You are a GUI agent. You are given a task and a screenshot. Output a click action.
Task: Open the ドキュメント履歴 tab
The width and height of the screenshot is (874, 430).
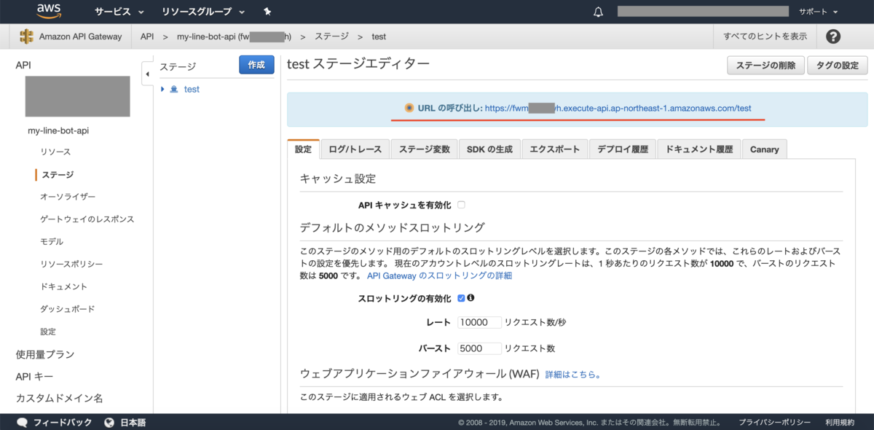tap(699, 149)
